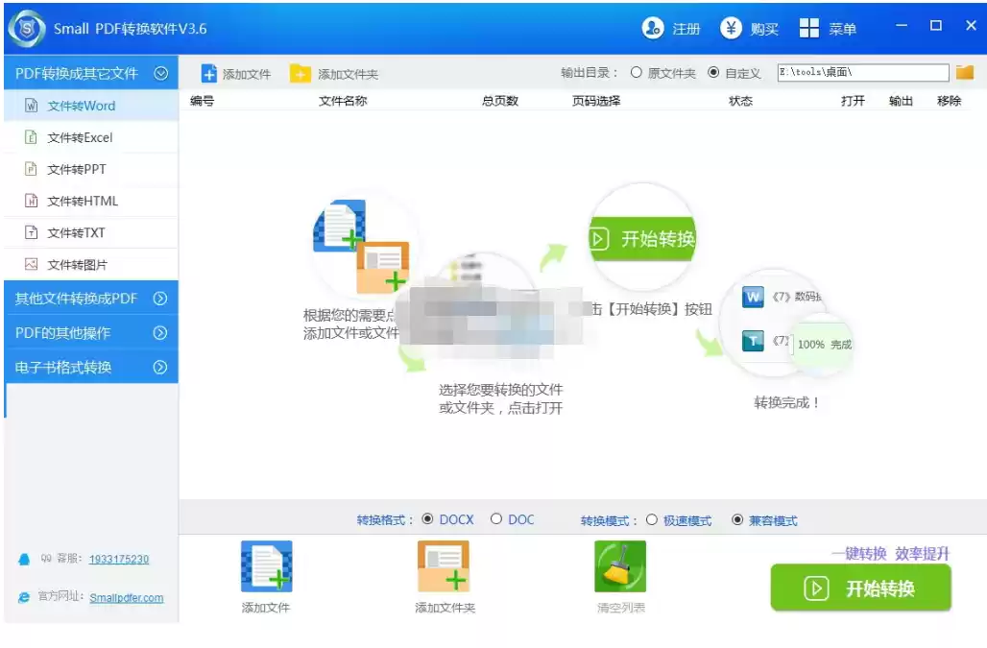
Task: Open the Smallpdfer.com website link
Action: [x=127, y=597]
